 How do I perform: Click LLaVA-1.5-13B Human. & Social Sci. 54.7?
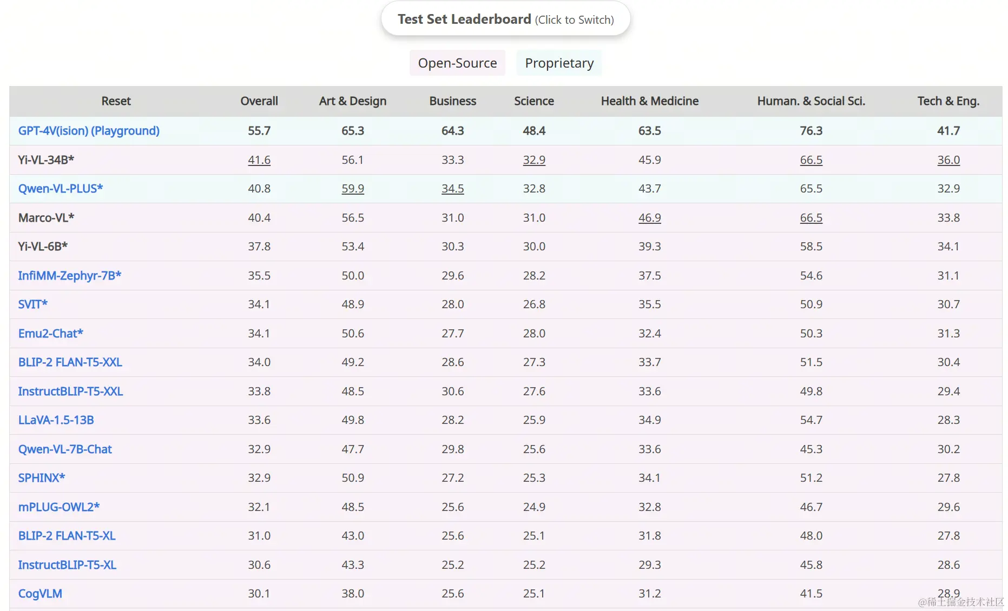coord(811,420)
